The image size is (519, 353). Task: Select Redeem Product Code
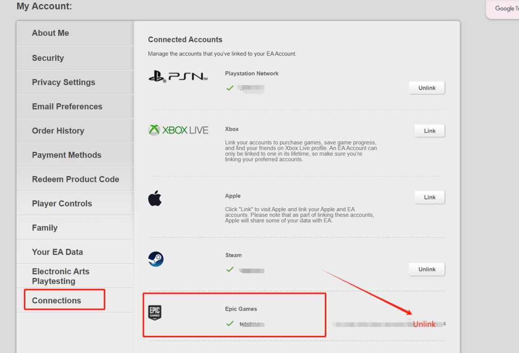pos(76,179)
